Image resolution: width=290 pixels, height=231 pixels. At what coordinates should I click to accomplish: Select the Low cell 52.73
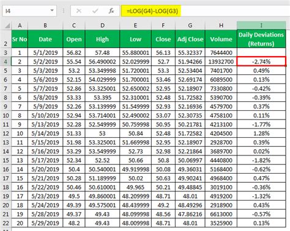coord(135,151)
